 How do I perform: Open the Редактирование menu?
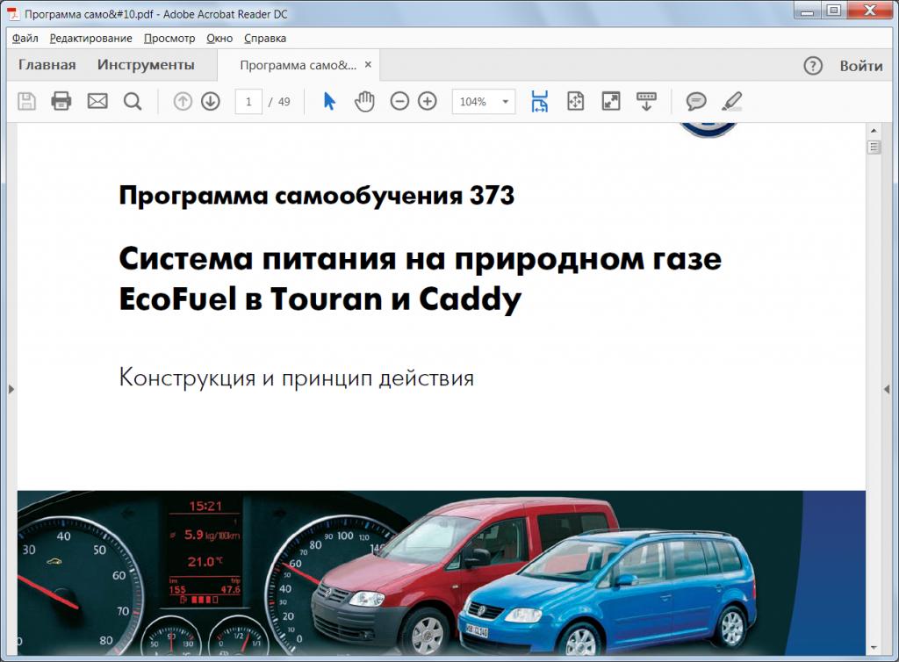pyautogui.click(x=90, y=39)
